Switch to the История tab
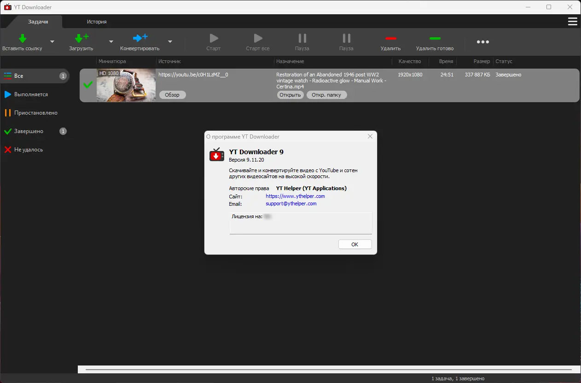The height and width of the screenshot is (383, 581). (97, 22)
